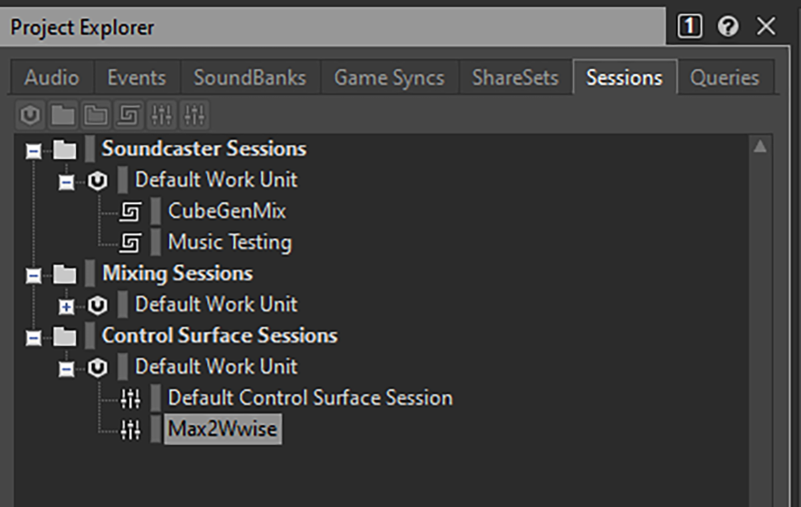Select the Music Testing tree item
Screen dimensions: 801x507
[x=230, y=242]
